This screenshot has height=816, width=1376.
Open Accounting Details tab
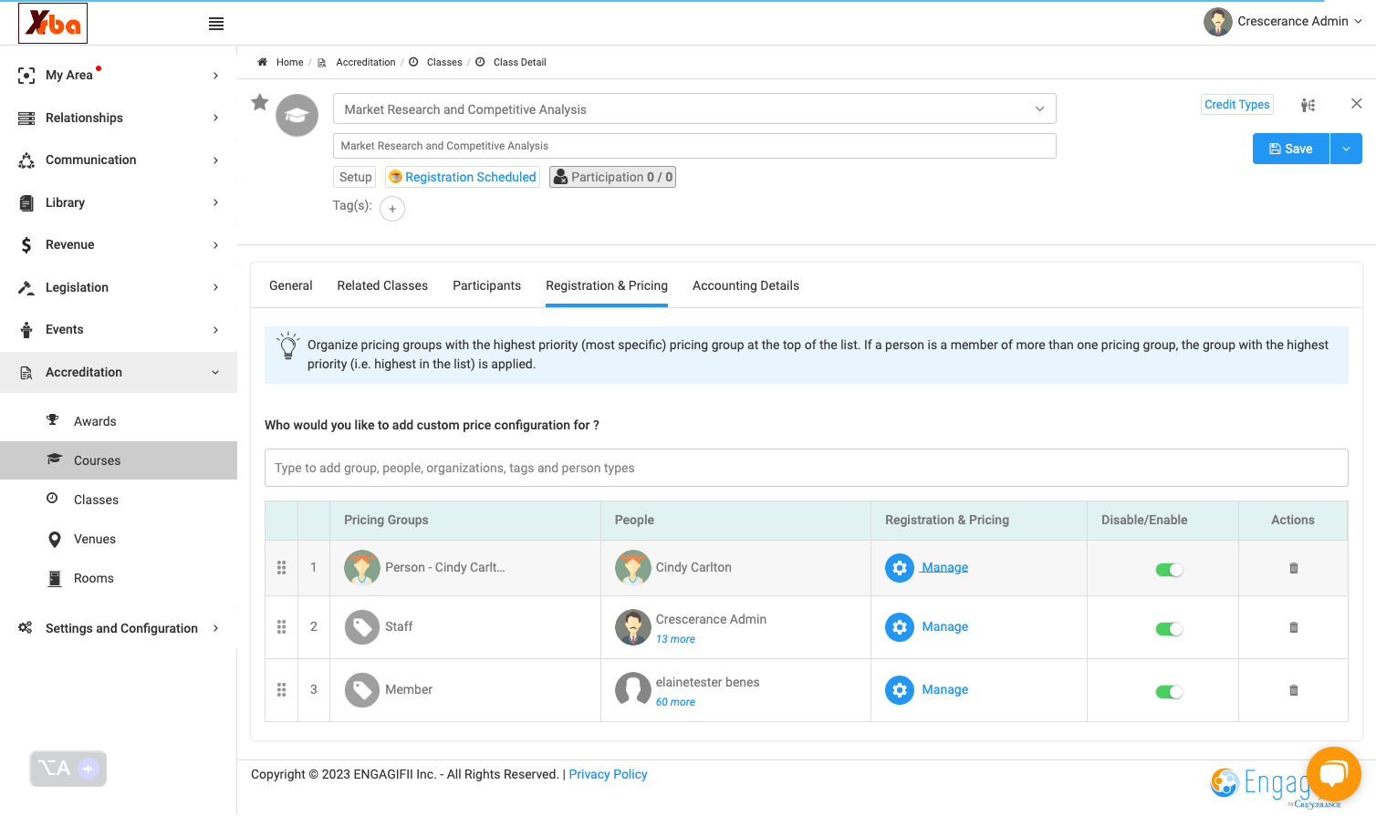click(745, 285)
